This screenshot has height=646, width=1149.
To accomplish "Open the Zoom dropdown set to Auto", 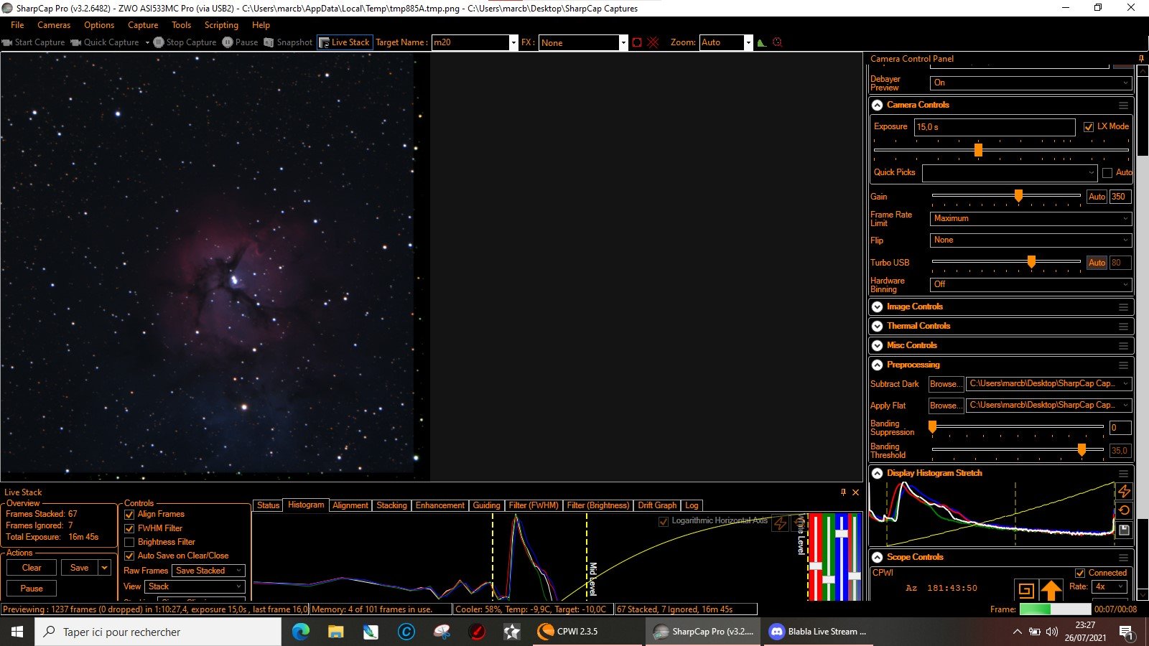I will [726, 42].
